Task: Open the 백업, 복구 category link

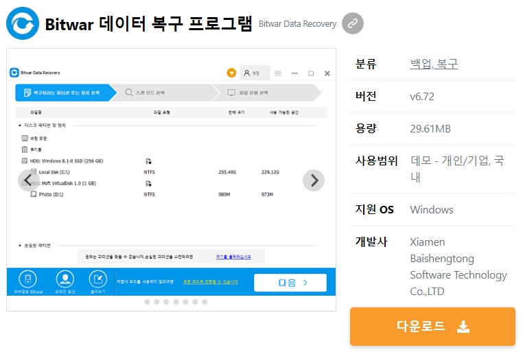Action: point(434,64)
